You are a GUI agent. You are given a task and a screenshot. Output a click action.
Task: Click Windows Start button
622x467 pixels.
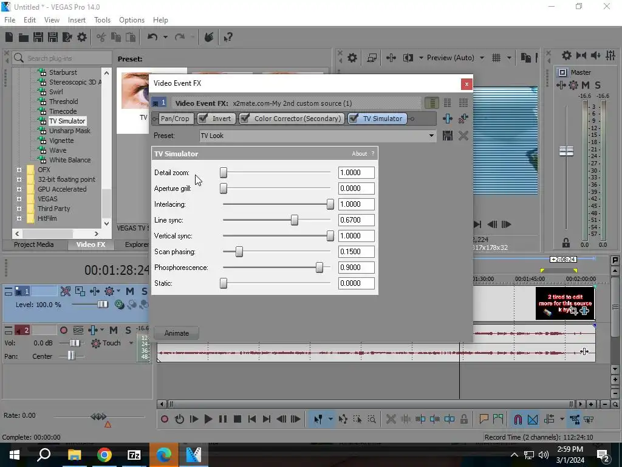(15, 455)
